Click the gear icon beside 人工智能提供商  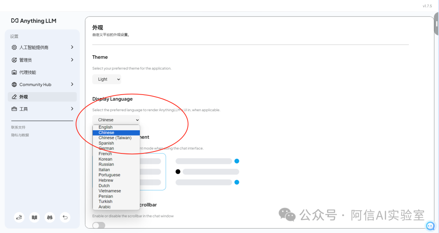coord(14,47)
